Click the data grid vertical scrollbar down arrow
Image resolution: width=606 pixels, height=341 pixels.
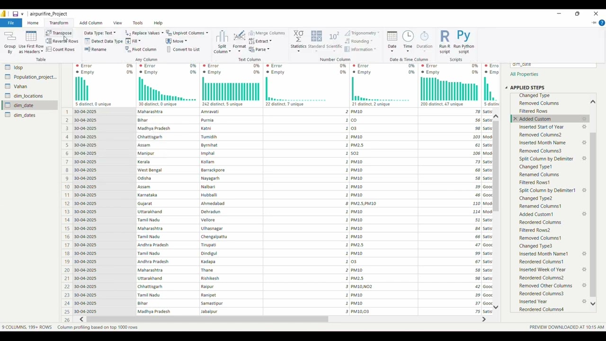click(x=496, y=307)
